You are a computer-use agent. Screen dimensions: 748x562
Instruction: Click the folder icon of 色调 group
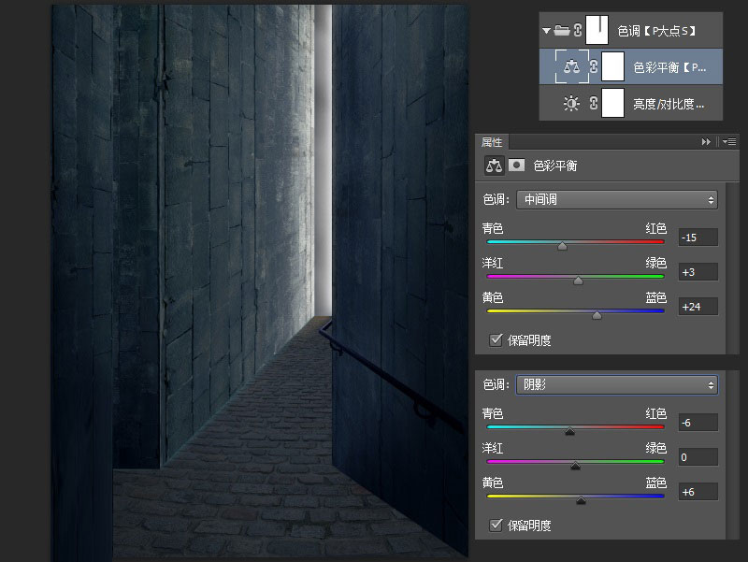click(x=562, y=31)
